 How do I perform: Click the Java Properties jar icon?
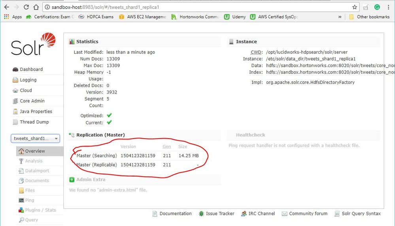(15, 112)
